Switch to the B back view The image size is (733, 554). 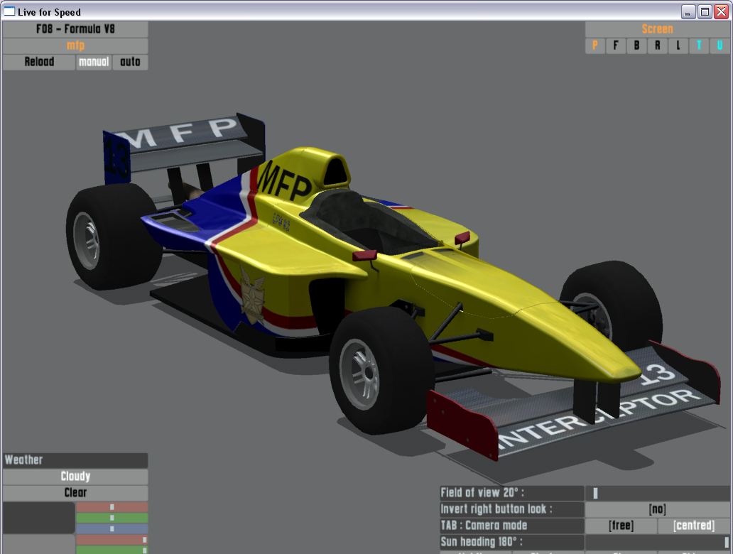636,45
